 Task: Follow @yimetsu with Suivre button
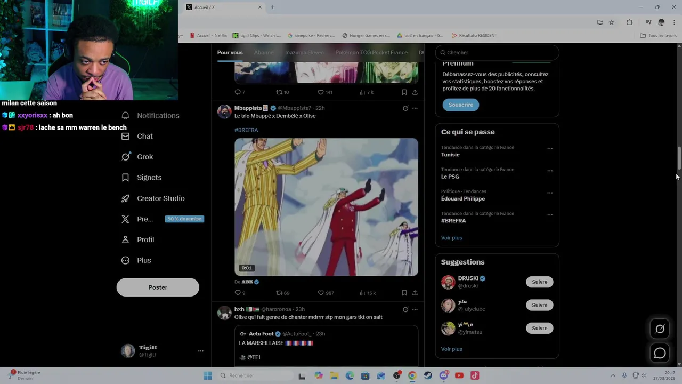(539, 328)
